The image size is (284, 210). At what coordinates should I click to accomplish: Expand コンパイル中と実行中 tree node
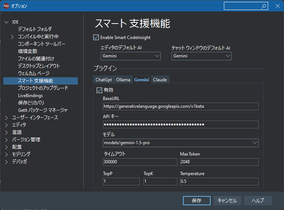click(x=12, y=37)
